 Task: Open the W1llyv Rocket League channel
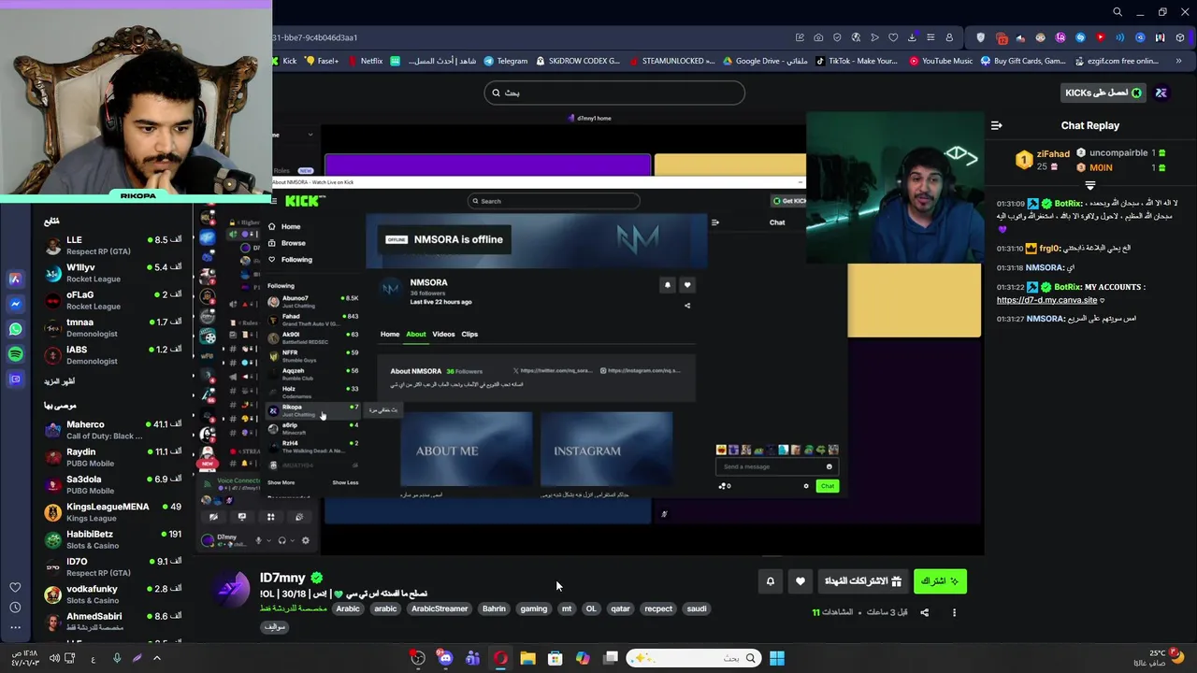pyautogui.click(x=113, y=273)
